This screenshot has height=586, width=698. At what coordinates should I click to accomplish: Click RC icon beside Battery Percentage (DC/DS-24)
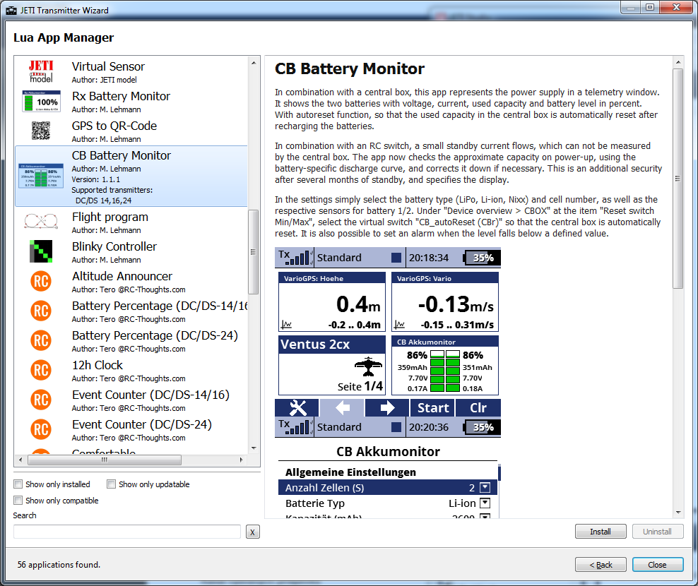[x=41, y=340]
